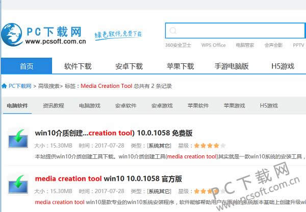Open media creation tool win10 官方版 title
The height and width of the screenshot is (212, 306).
108,179
